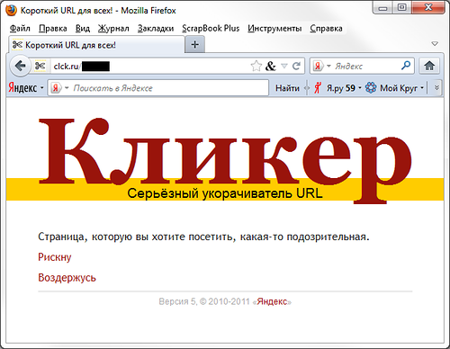Open the Мой Круг dropdown arrow
This screenshot has width=450, height=349.
coord(422,88)
